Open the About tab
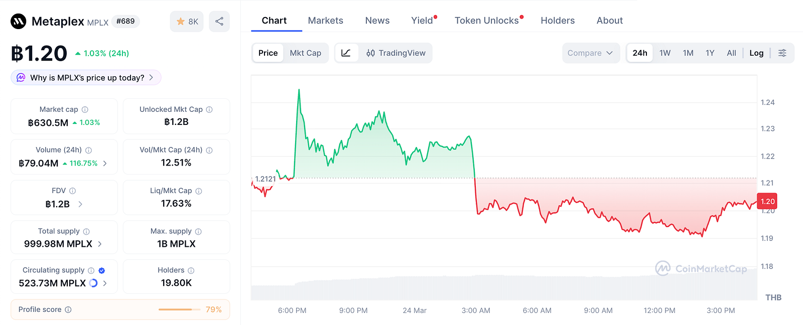Viewport: 803px width, 325px height. click(x=609, y=21)
